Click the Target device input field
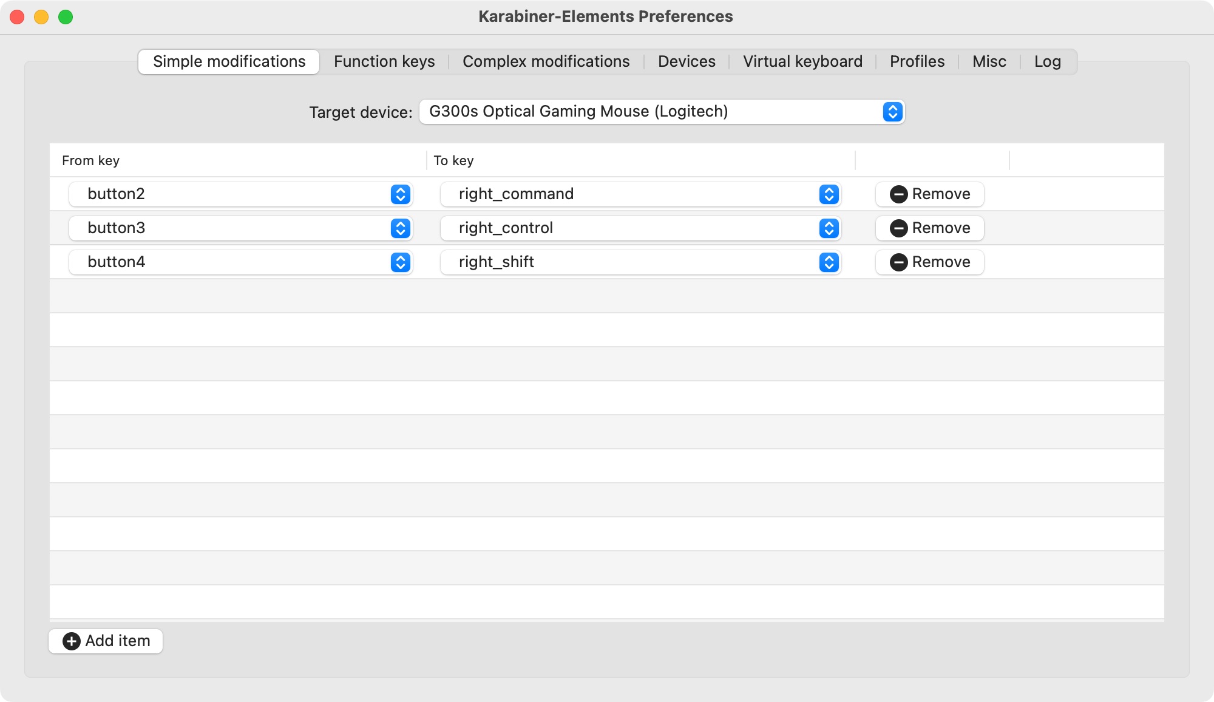1214x702 pixels. pyautogui.click(x=660, y=111)
